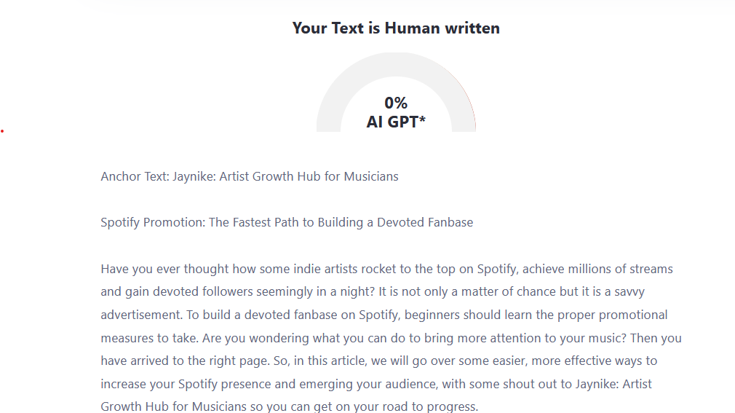This screenshot has width=735, height=413.
Task: Select the "Spotify Promotion: The Fastest Path" title line
Action: (287, 222)
